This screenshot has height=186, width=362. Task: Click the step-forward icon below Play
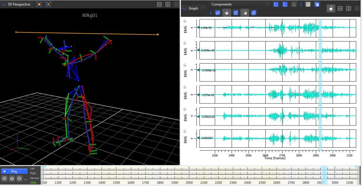(x=20, y=178)
